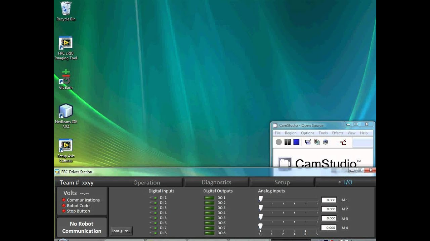Open CamStudio Effects menu

click(x=338, y=133)
